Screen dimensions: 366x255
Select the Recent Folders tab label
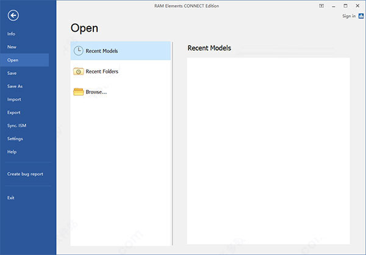(x=102, y=71)
